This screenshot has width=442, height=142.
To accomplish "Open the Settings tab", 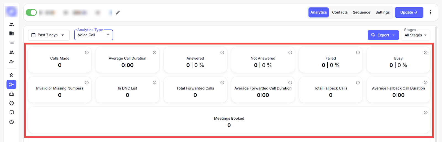I will (382, 12).
